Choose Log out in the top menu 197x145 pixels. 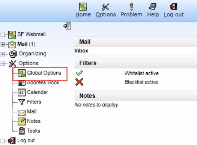coord(174,15)
